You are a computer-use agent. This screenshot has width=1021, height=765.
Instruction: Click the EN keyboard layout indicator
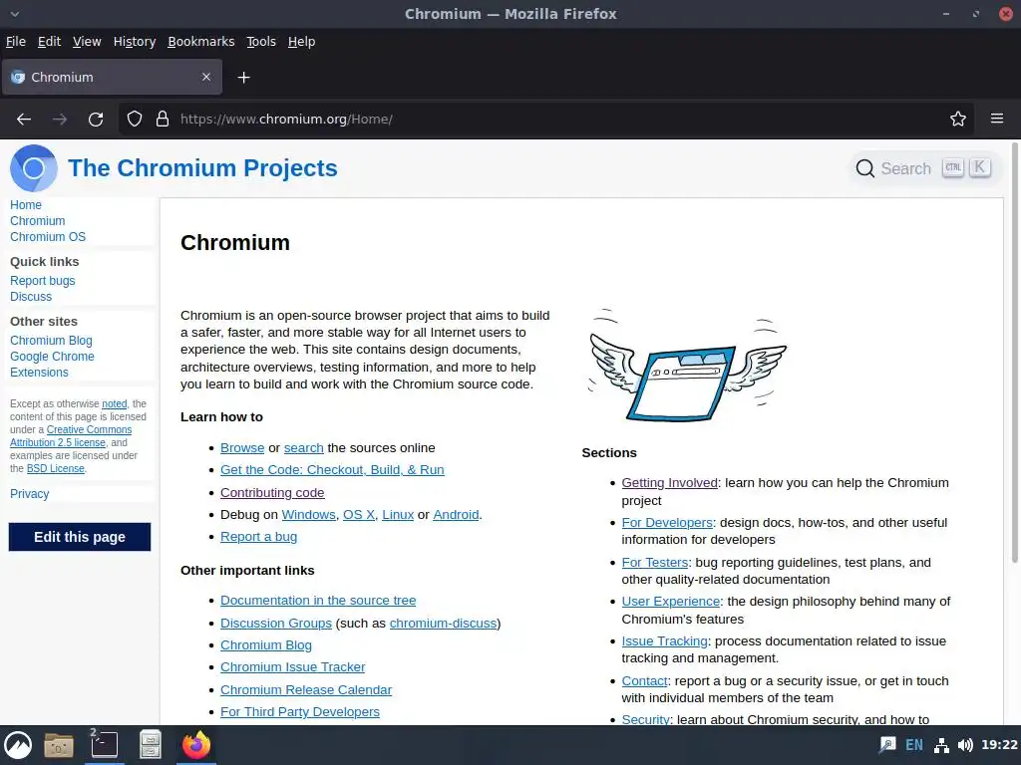[914, 745]
